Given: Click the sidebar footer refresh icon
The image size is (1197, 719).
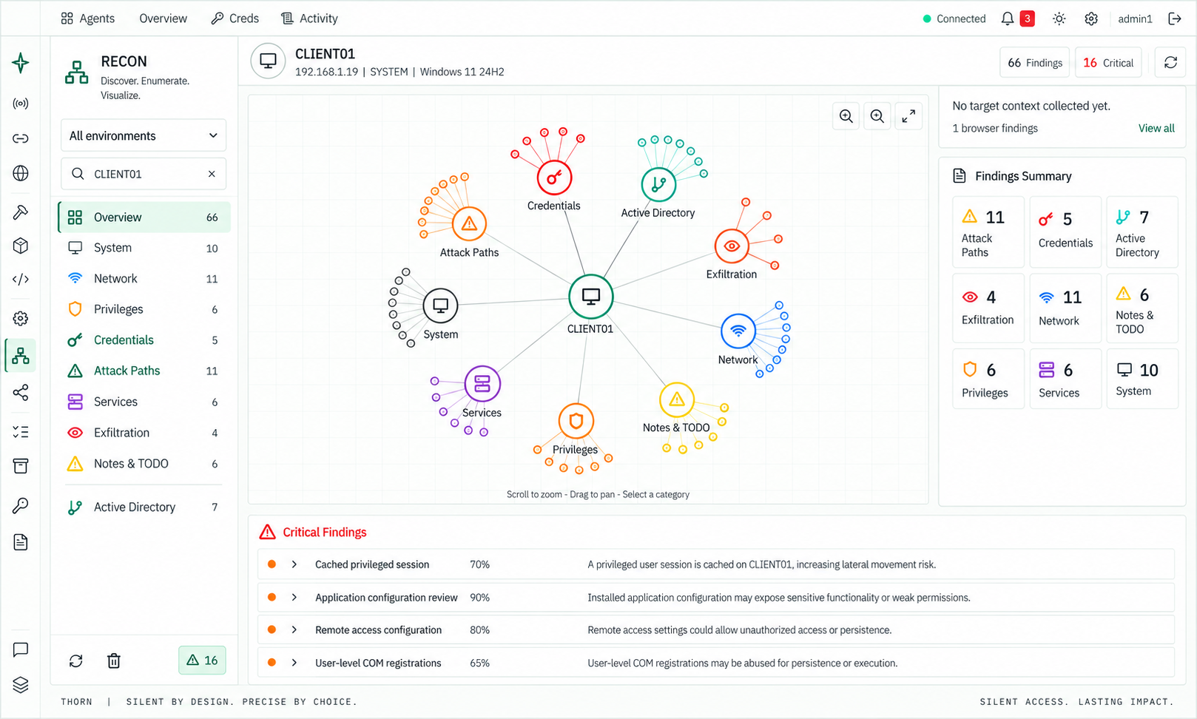Looking at the screenshot, I should tap(76, 661).
